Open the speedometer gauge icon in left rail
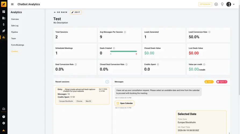This screenshot has height=134, width=240. (4, 109)
